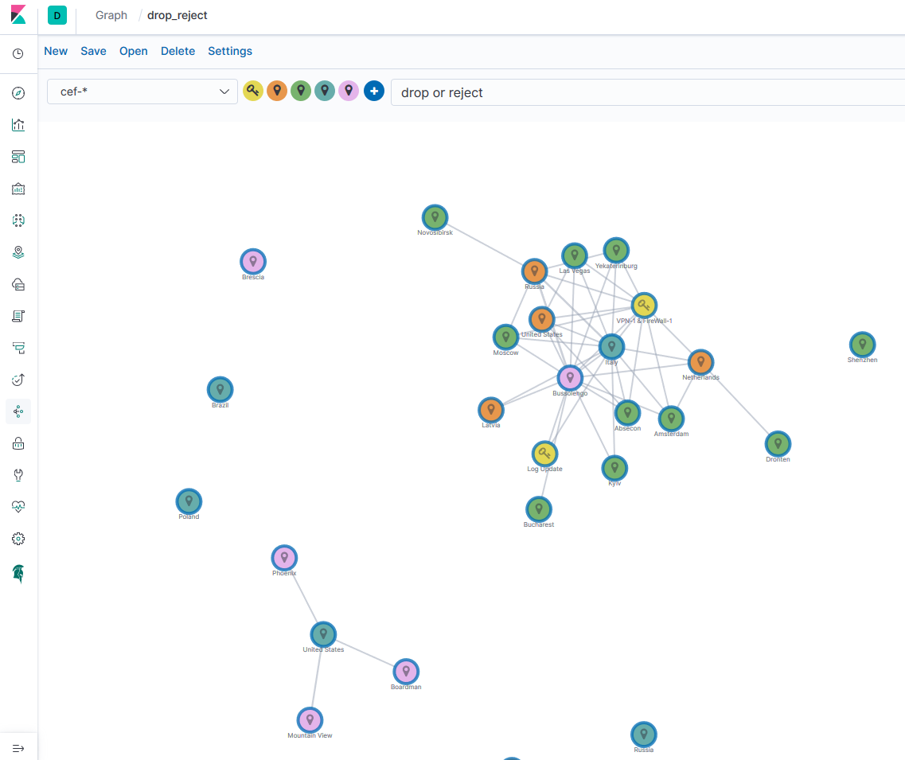Open the cef-* index pattern dropdown
Screen dimensions: 905x760
tap(142, 91)
